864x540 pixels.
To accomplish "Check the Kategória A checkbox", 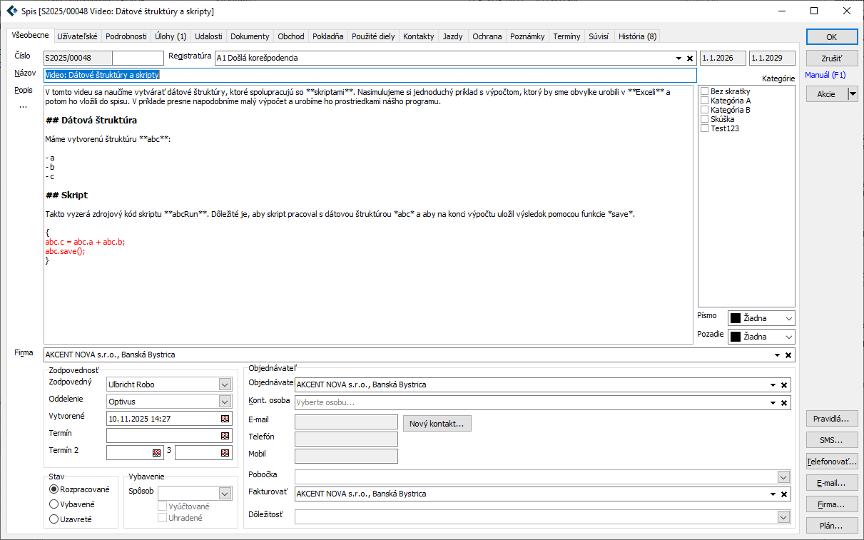I will coord(705,101).
